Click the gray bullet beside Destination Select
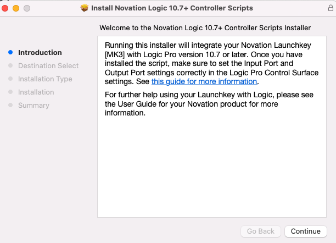 coord(10,65)
